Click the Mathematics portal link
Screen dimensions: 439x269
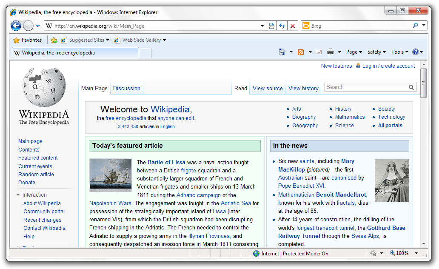pos(350,117)
